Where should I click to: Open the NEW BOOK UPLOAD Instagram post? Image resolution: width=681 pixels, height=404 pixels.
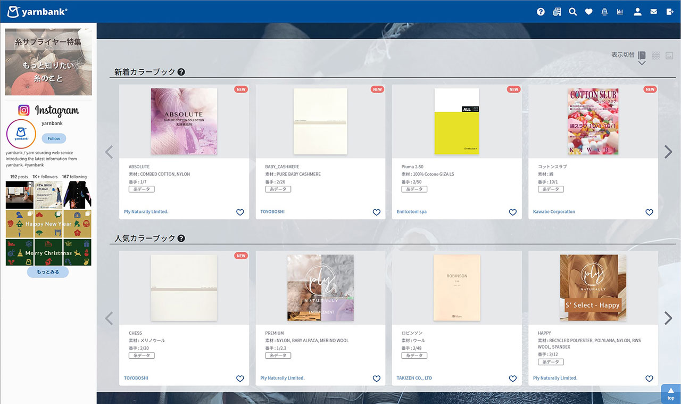48,195
